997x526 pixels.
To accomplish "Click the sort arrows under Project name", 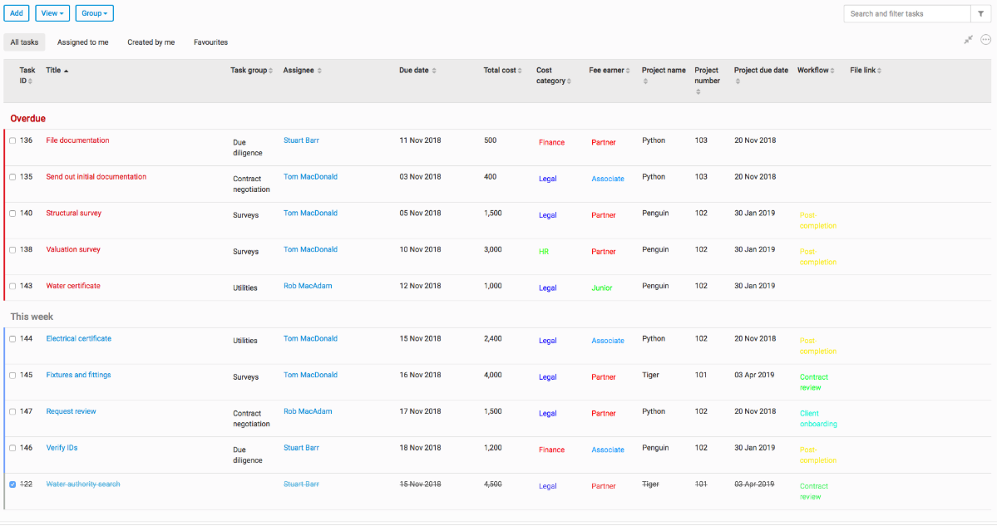I will pyautogui.click(x=645, y=81).
